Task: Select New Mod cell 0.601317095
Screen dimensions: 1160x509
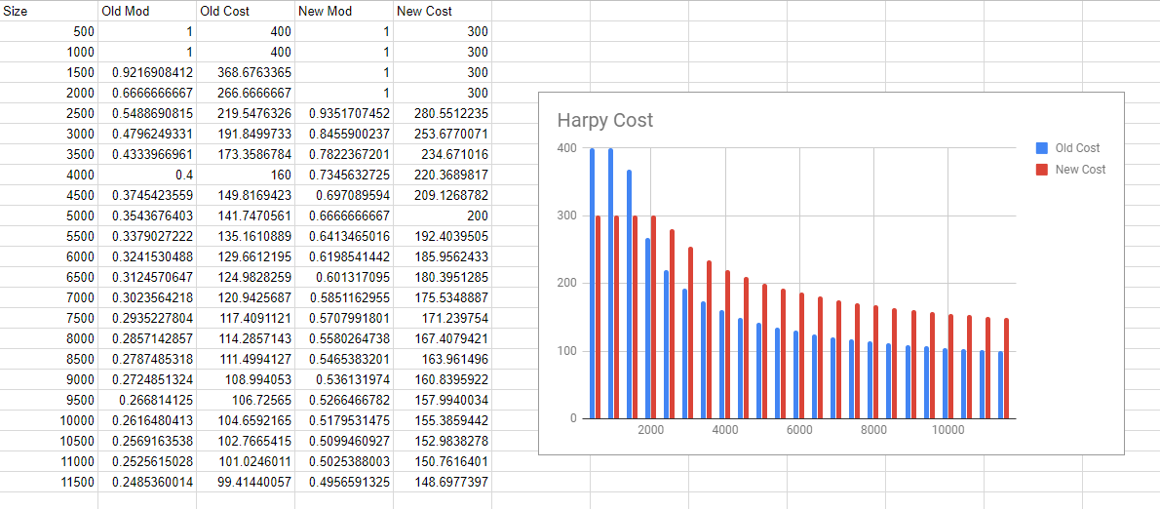Action: click(x=344, y=278)
